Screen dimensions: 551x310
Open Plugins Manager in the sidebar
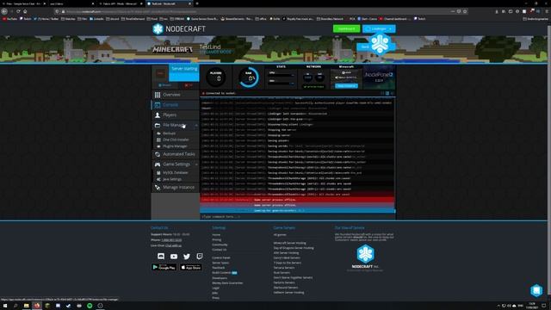[x=175, y=146]
